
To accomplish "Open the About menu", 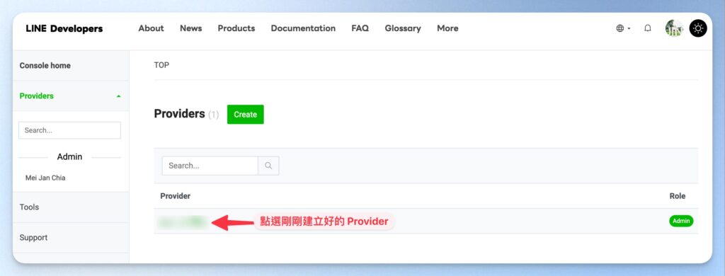I will pyautogui.click(x=152, y=28).
